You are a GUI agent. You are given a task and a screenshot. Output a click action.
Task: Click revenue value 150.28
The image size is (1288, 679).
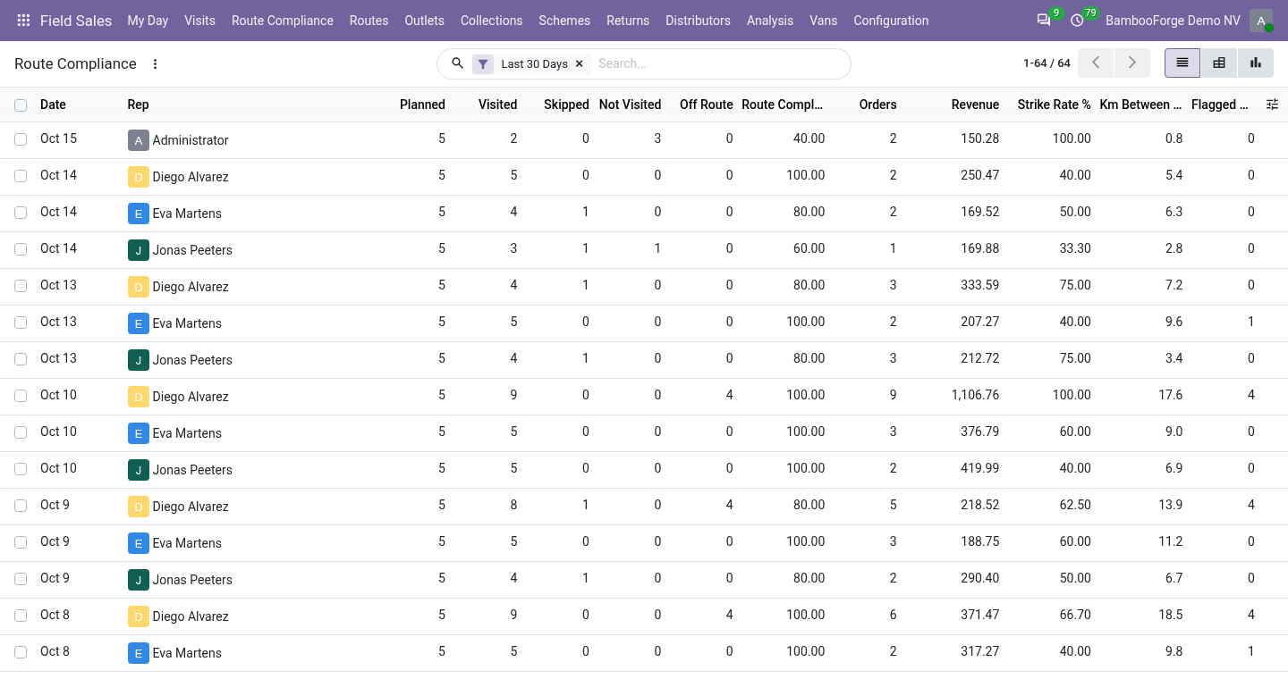981,138
